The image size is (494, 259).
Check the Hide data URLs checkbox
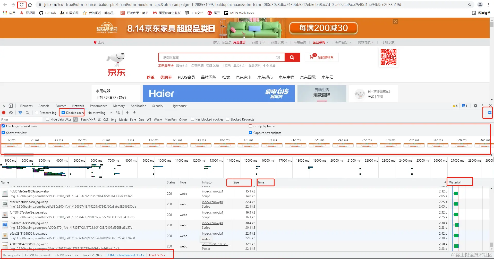click(47, 119)
